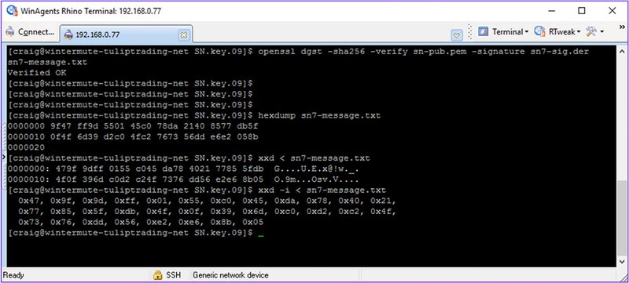The image size is (629, 283).
Task: Expand the tools hammer-wrench dropdown
Action: point(602,32)
